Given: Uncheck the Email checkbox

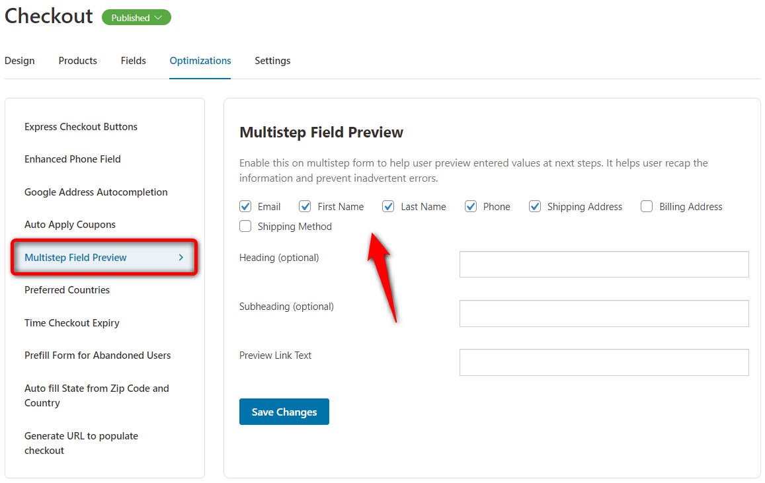Looking at the screenshot, I should tap(245, 207).
